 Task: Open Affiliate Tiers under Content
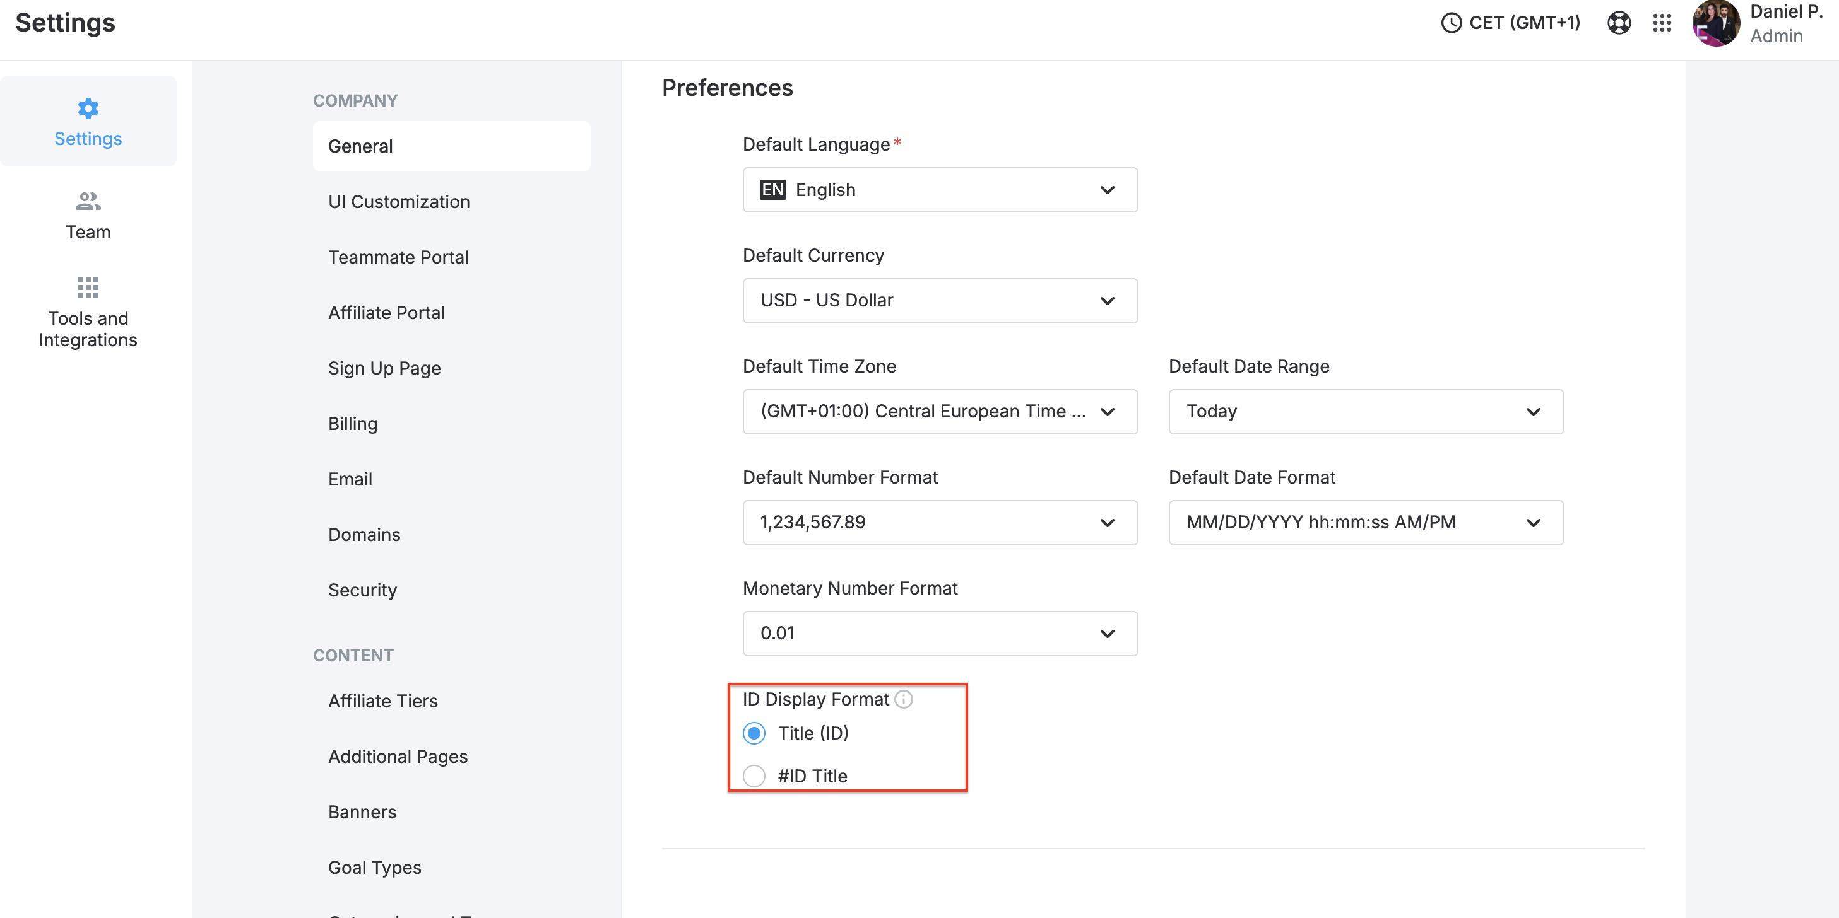click(x=382, y=701)
